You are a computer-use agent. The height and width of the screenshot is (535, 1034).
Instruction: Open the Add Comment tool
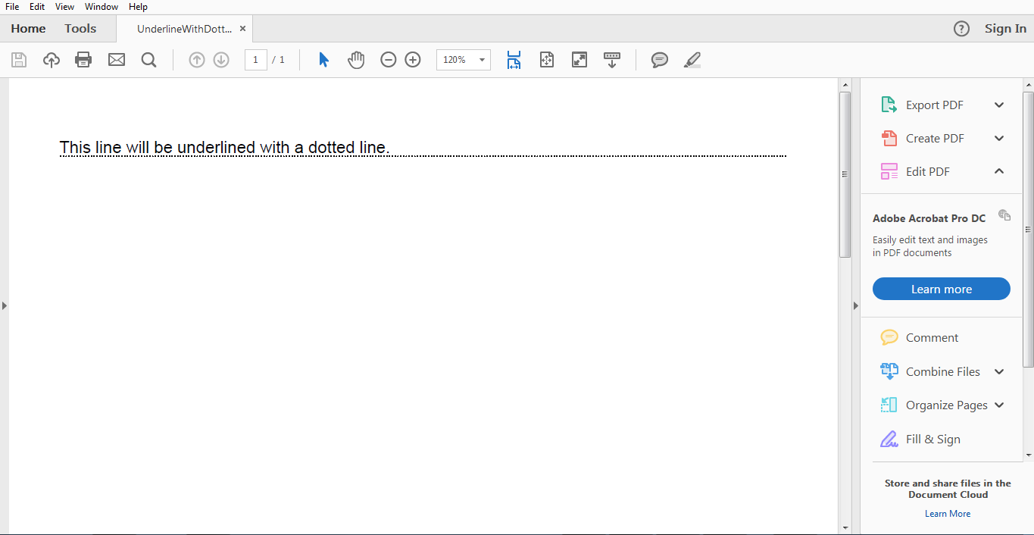[x=658, y=59]
